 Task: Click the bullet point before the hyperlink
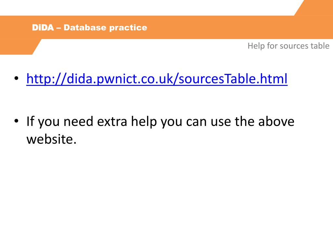pos(16,78)
